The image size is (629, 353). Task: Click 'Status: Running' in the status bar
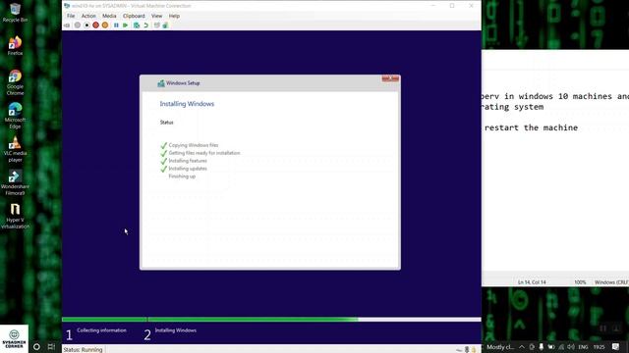(x=83, y=349)
